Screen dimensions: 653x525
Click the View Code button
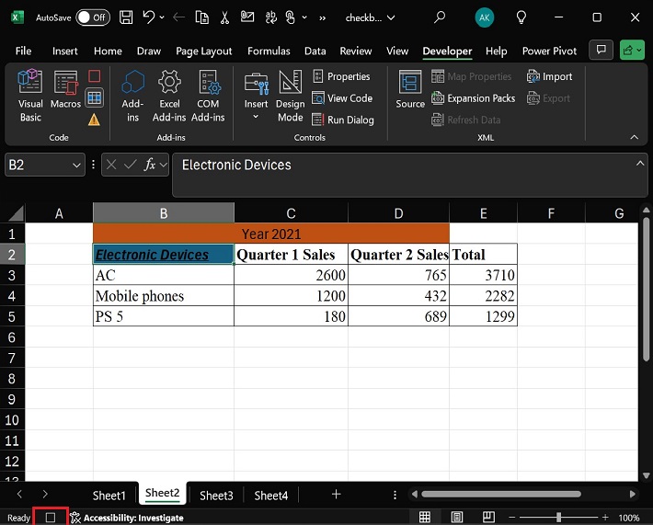coord(342,98)
